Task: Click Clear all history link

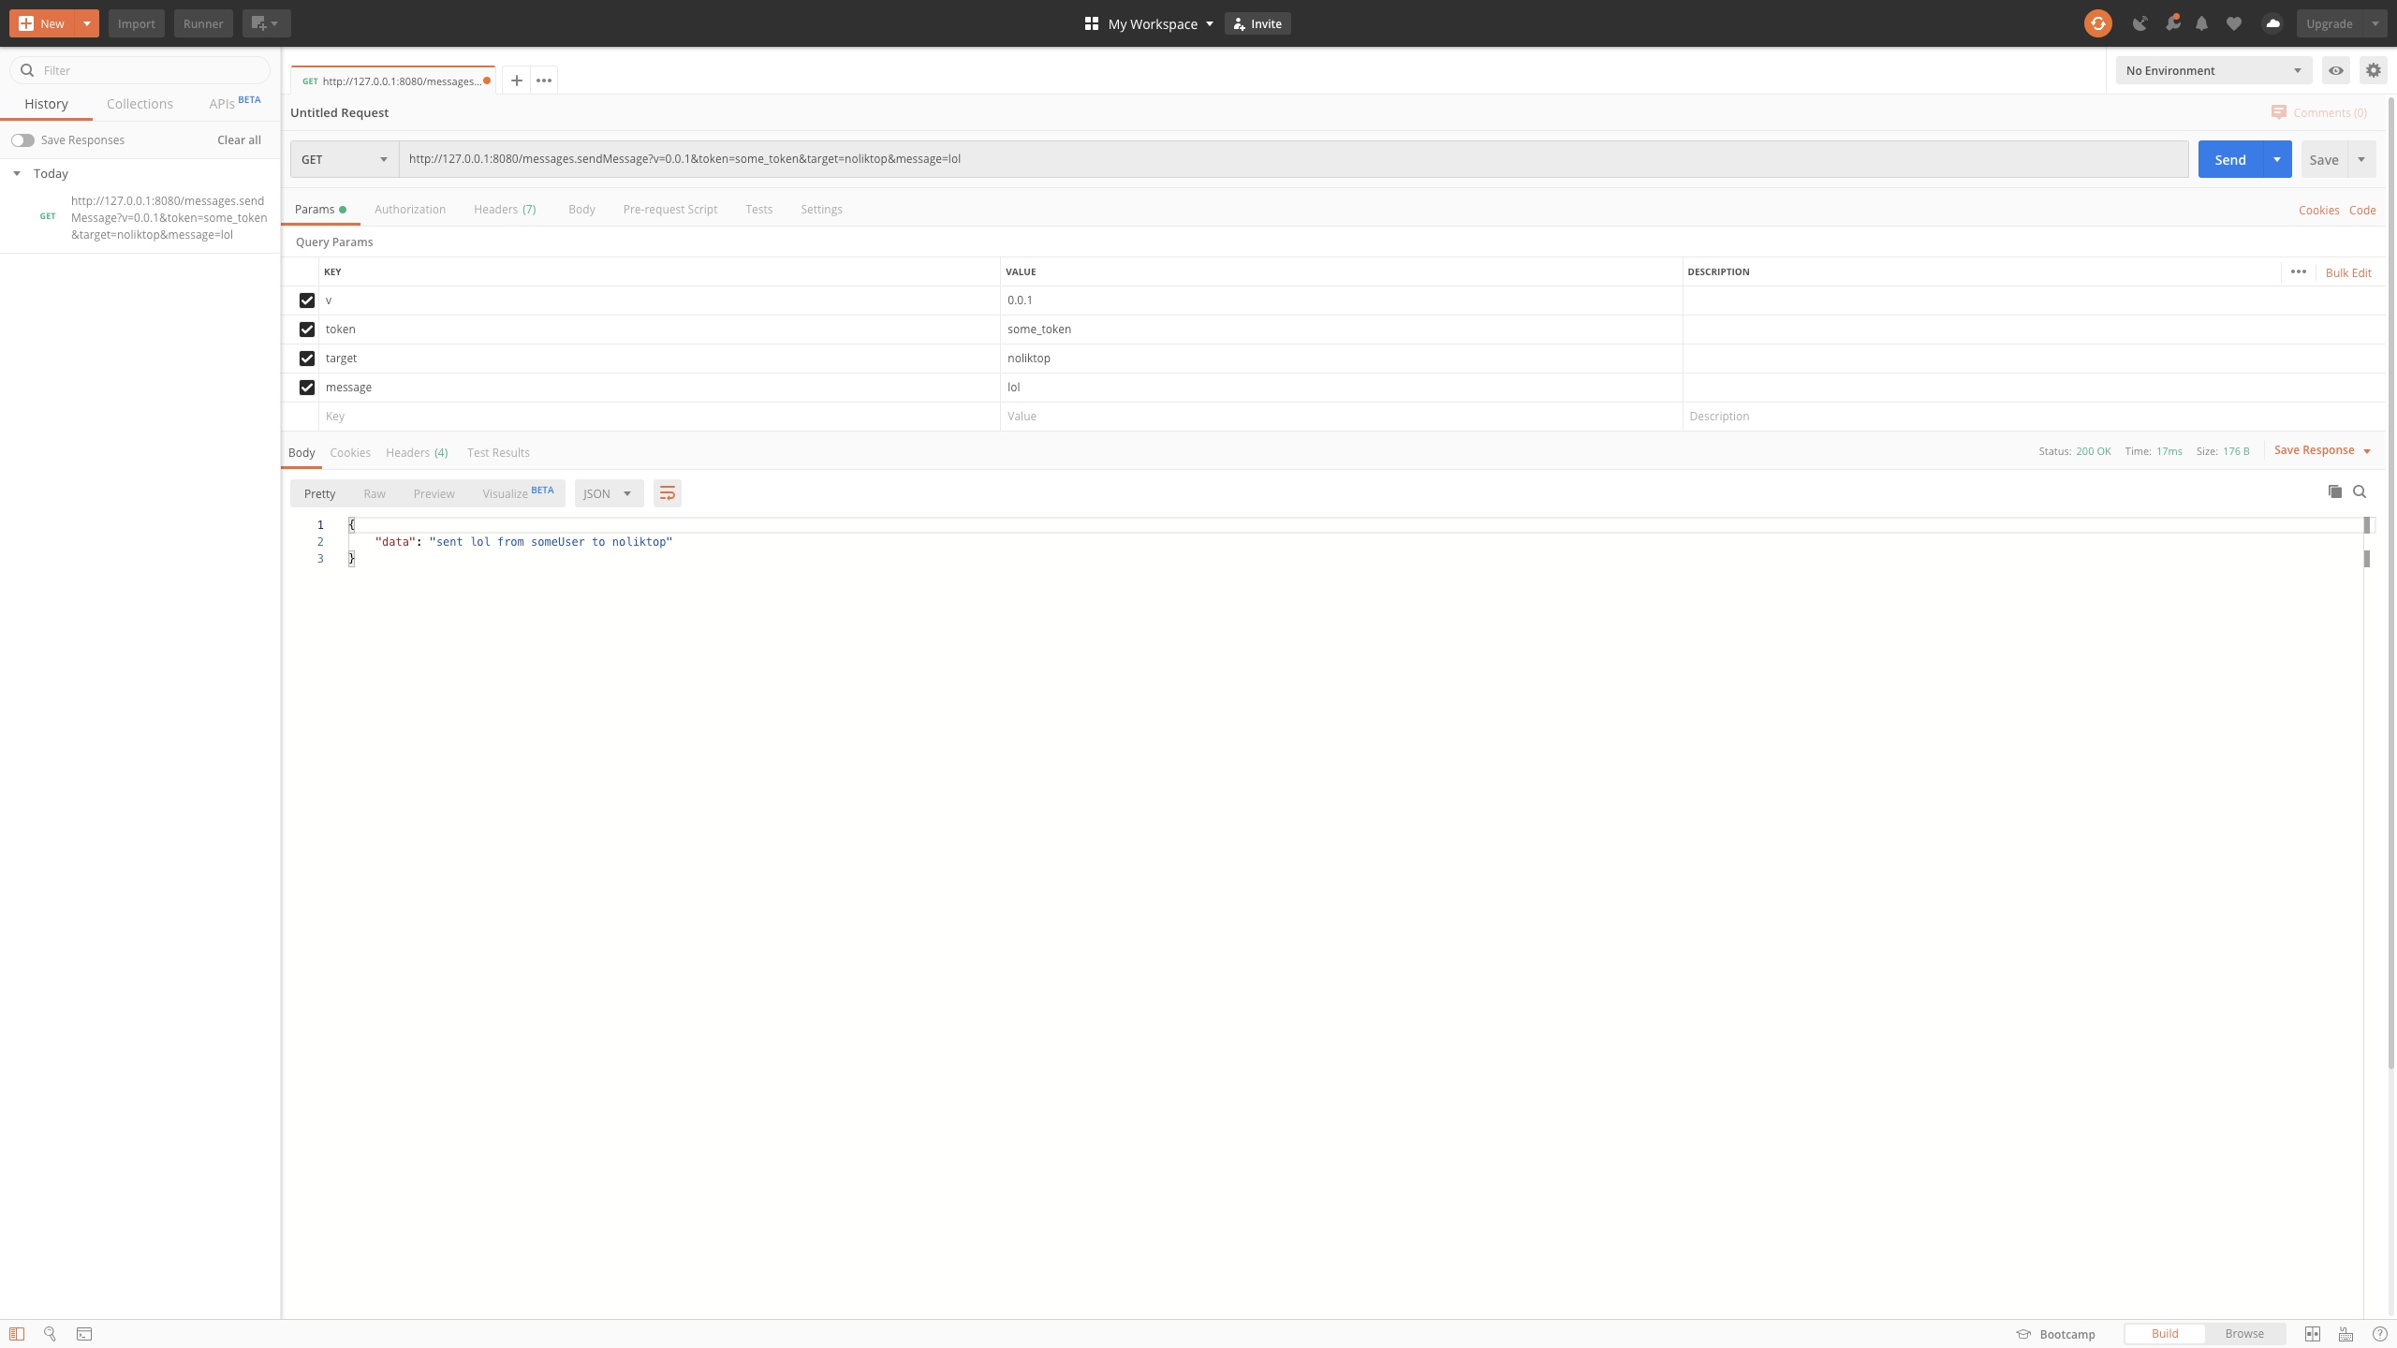Action: click(239, 139)
